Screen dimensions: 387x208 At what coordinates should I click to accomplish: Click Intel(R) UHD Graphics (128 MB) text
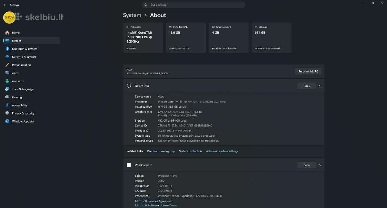(177, 115)
